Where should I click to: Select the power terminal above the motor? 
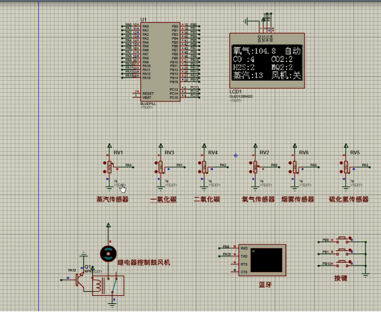coord(108,225)
